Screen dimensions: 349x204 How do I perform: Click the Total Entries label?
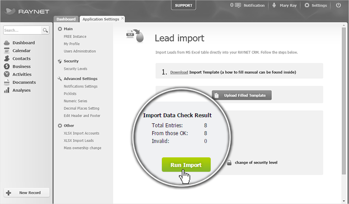167,126
